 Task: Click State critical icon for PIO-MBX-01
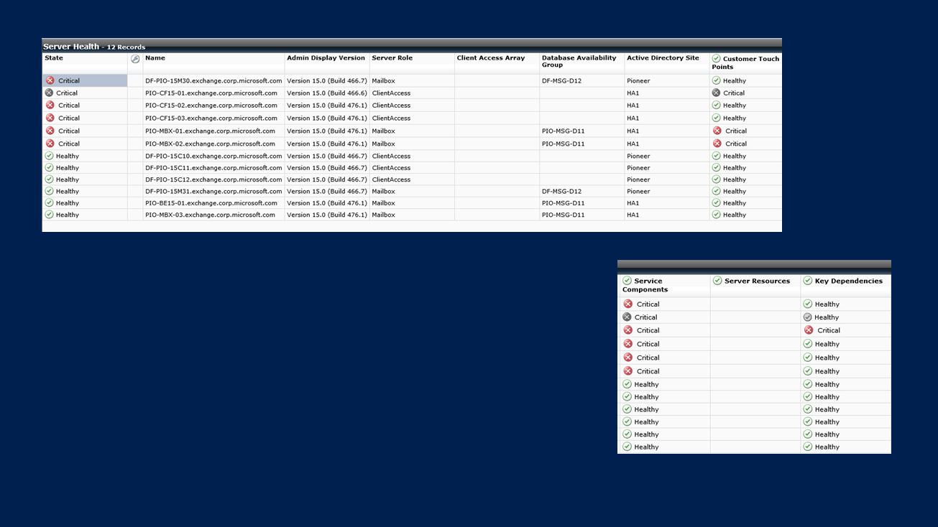[x=50, y=131]
